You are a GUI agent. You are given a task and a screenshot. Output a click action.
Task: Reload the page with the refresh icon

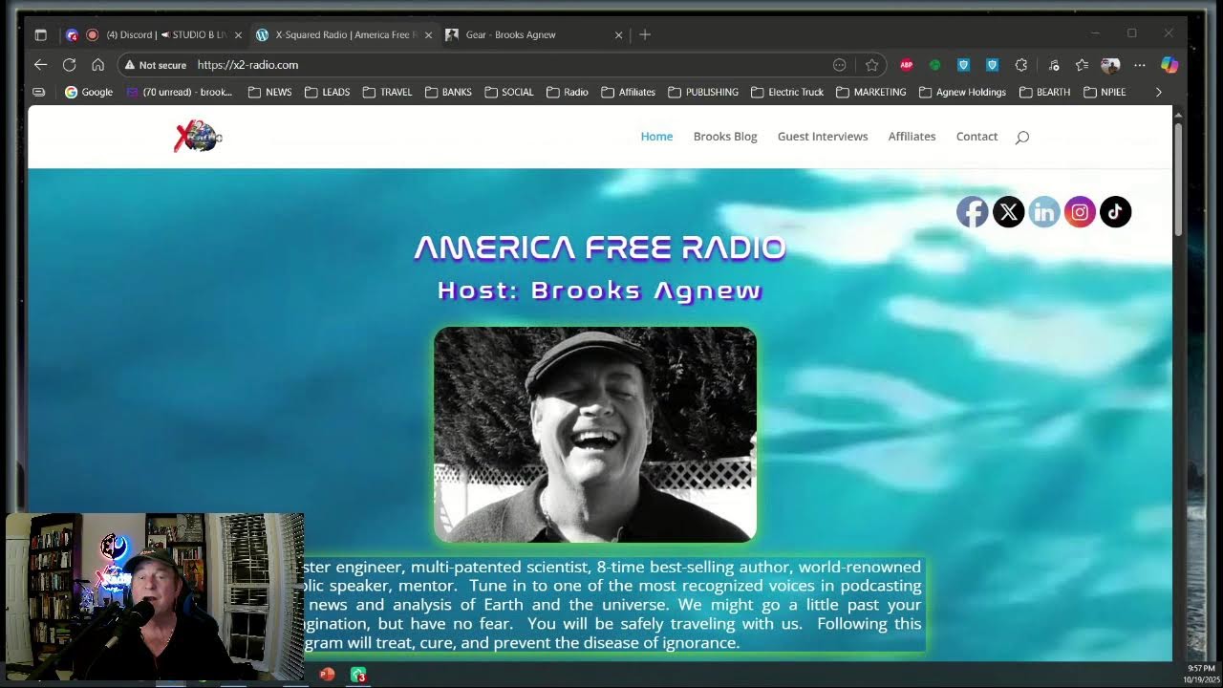69,65
